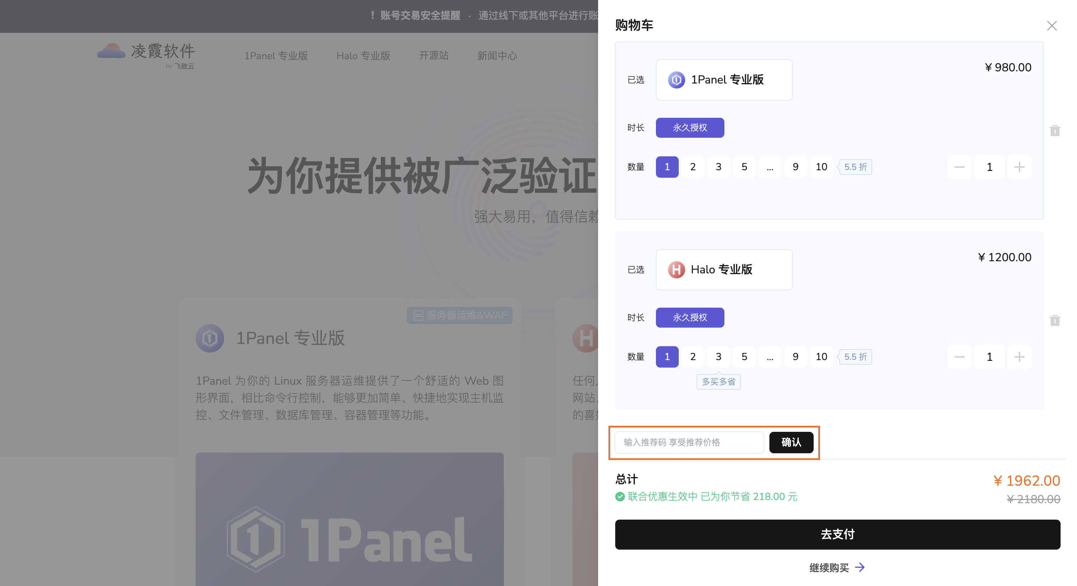Choose quantity 2 for 1Panel 专业版
Viewport: 1077px width, 586px height.
(x=693, y=167)
